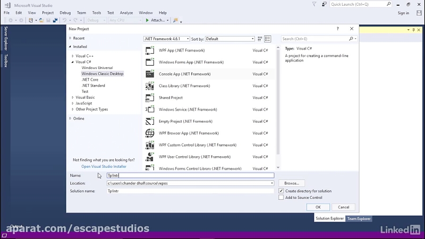Screen dimensions: 425x239
Task: Select the WPF App template icon
Action: (150, 51)
